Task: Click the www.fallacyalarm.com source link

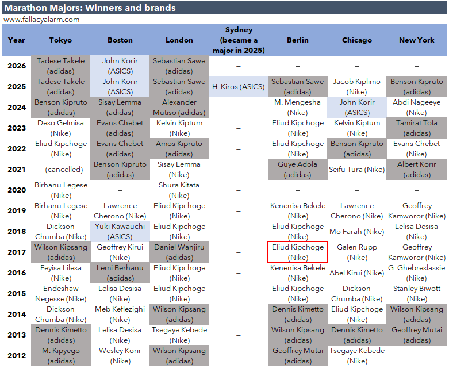Action: (x=41, y=20)
